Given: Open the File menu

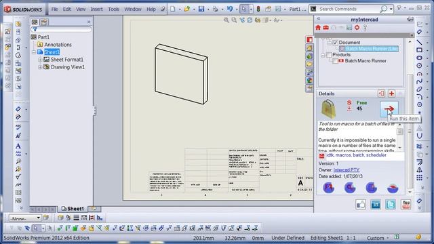Looking at the screenshot, I should [54, 9].
